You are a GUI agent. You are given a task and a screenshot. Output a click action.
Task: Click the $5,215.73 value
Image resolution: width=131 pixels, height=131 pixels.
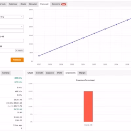click(18, 106)
